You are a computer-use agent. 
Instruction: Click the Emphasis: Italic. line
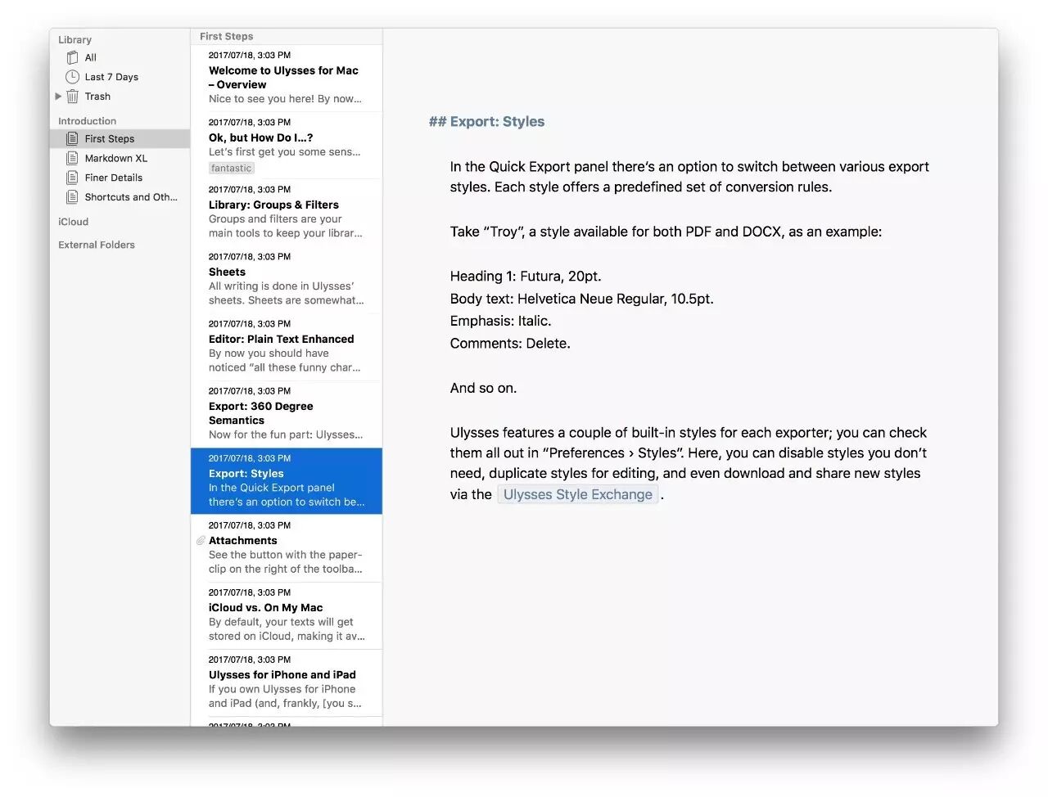[500, 321]
